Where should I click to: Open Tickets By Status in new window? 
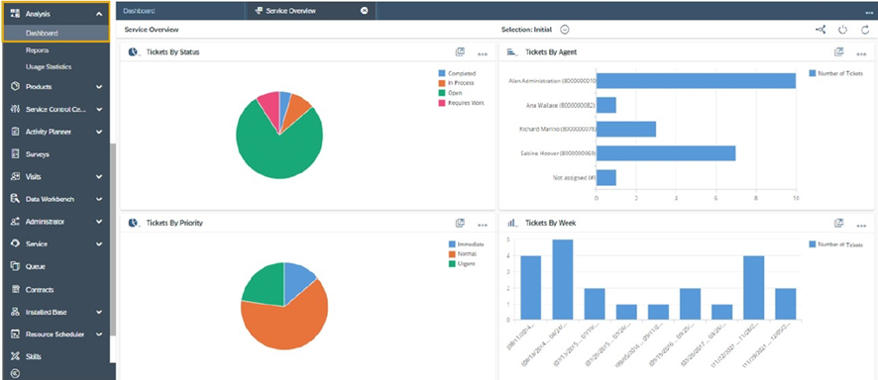click(460, 51)
